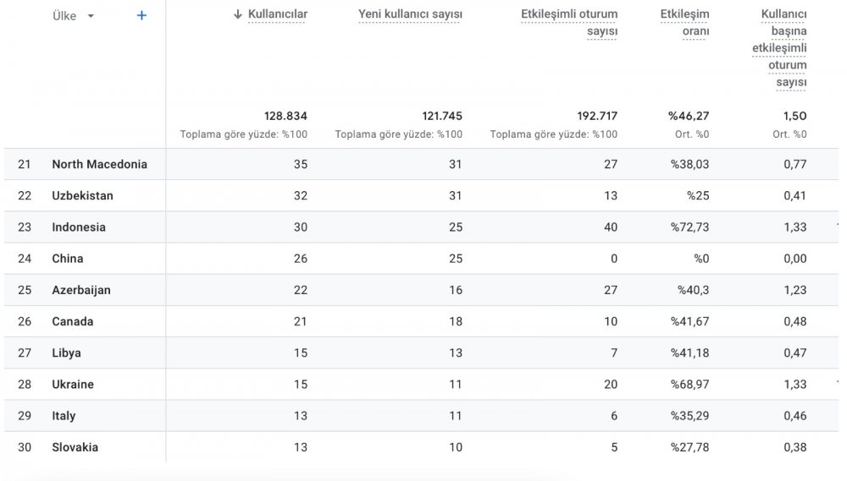
Task: Click Etkileşim oranı column header
Action: coord(684,23)
